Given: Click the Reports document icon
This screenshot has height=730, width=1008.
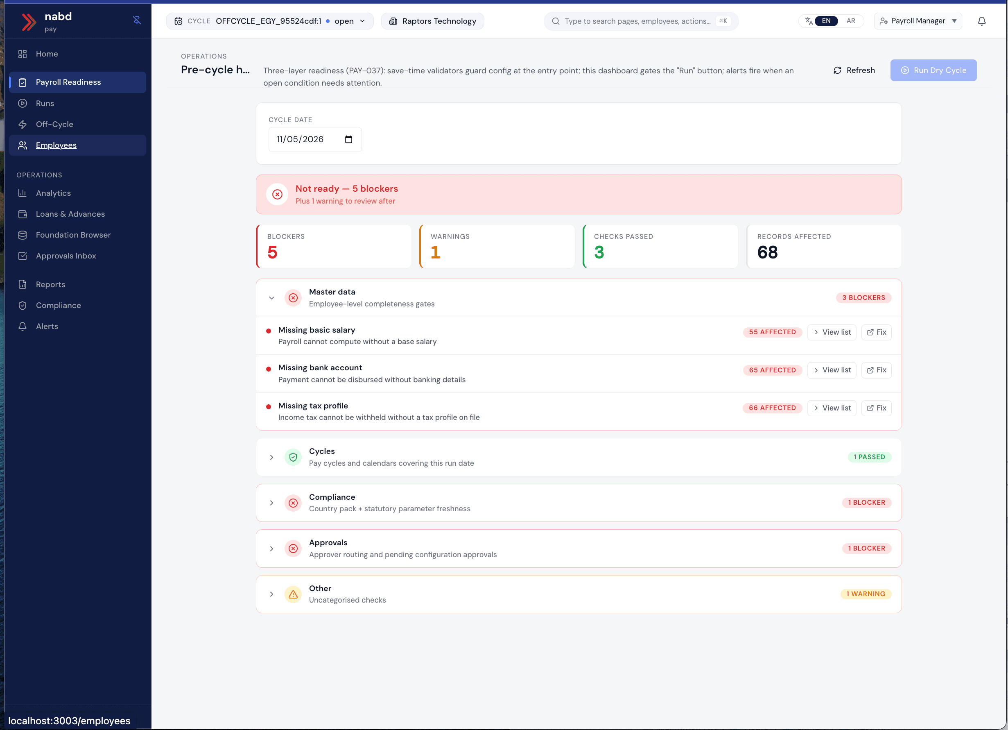Looking at the screenshot, I should (x=23, y=285).
